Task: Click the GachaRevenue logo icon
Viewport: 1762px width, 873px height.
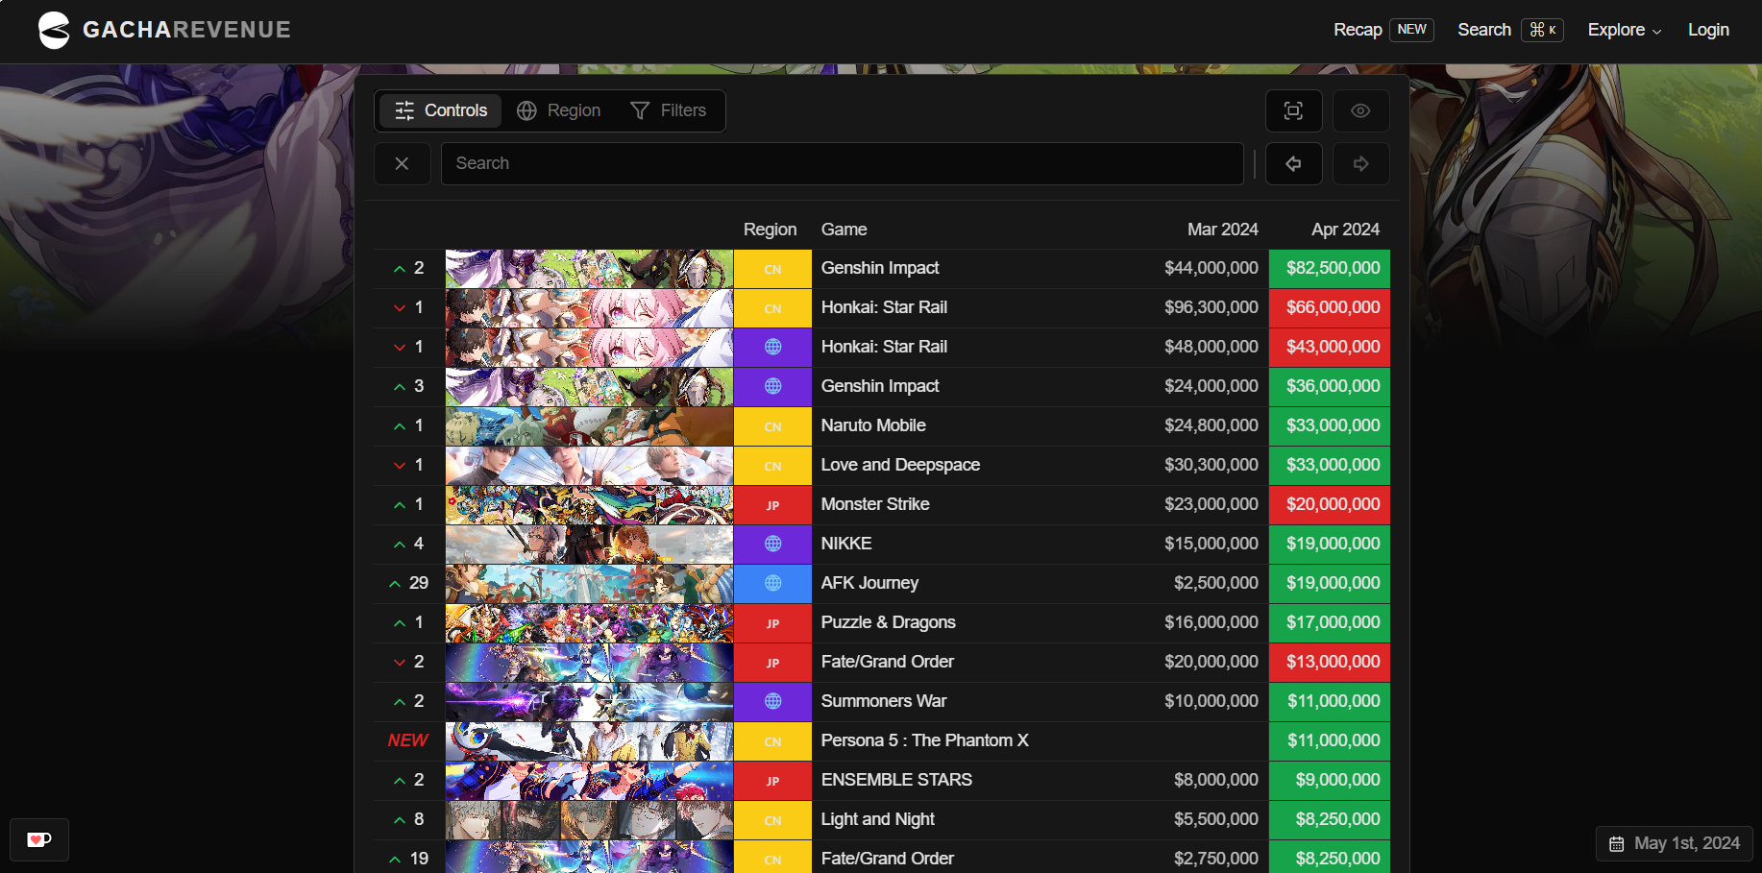Action: [53, 30]
